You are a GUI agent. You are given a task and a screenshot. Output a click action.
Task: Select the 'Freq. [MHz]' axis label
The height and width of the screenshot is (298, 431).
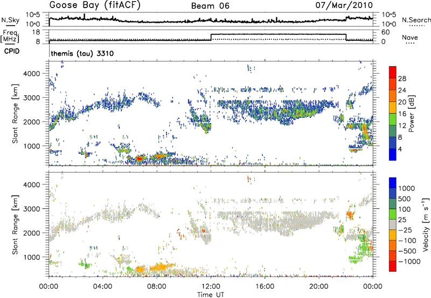click(10, 37)
